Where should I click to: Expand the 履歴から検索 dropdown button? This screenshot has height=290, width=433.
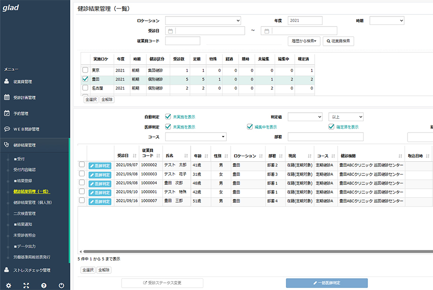(304, 41)
